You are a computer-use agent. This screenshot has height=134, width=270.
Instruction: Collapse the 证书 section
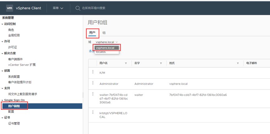pos(2,118)
